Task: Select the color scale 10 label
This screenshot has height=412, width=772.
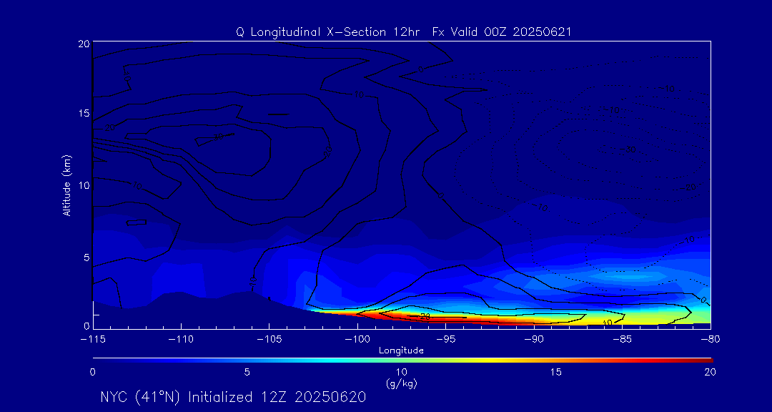Action: (402, 372)
